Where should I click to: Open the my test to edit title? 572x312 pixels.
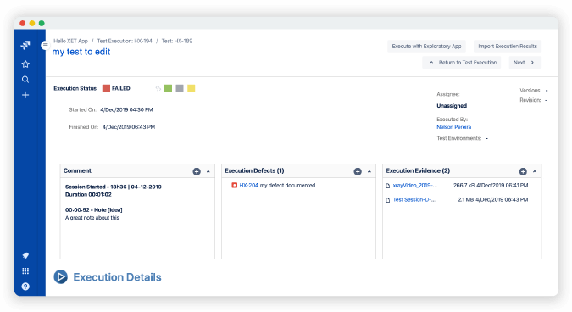coord(81,52)
